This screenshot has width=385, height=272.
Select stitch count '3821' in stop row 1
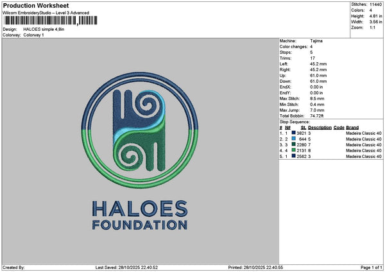click(x=302, y=133)
